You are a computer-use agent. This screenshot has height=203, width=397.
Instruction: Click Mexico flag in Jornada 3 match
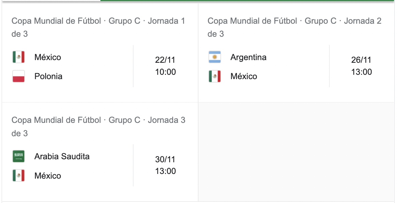(18, 176)
